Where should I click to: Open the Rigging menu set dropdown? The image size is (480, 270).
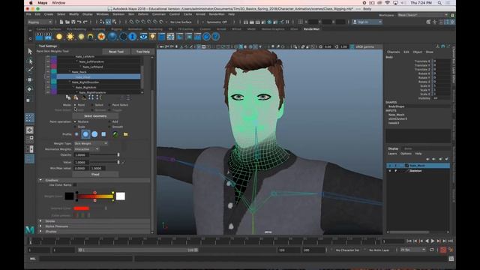[40, 22]
